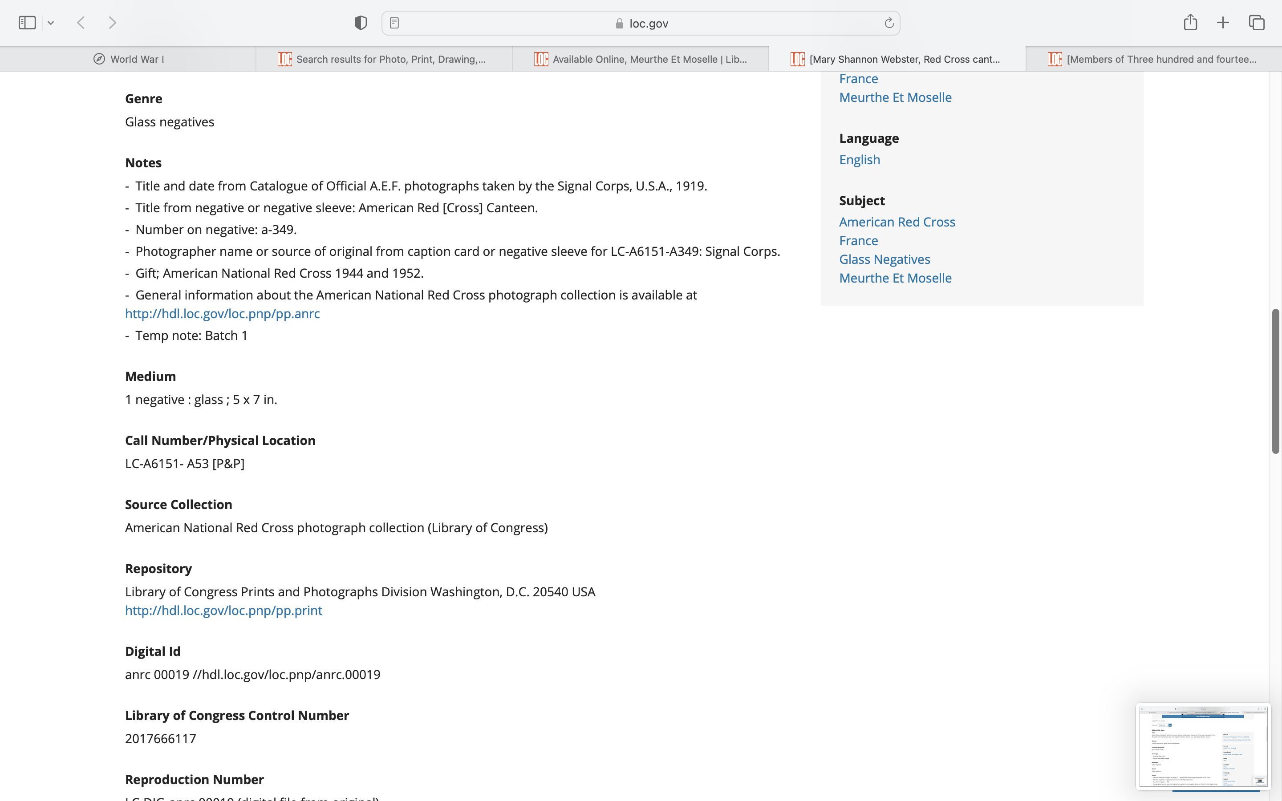The height and width of the screenshot is (801, 1282).
Task: Open the sidebar tab group dropdown chevron
Action: (x=51, y=23)
